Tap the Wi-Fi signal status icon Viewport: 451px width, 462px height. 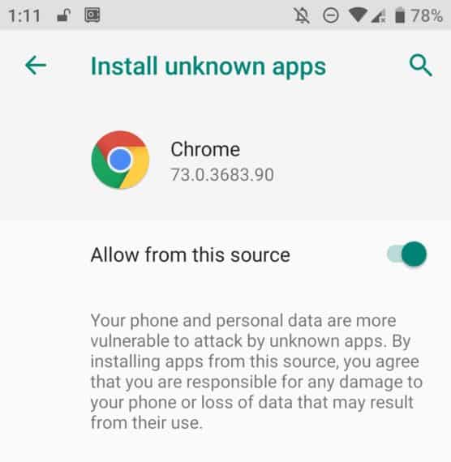click(x=358, y=15)
